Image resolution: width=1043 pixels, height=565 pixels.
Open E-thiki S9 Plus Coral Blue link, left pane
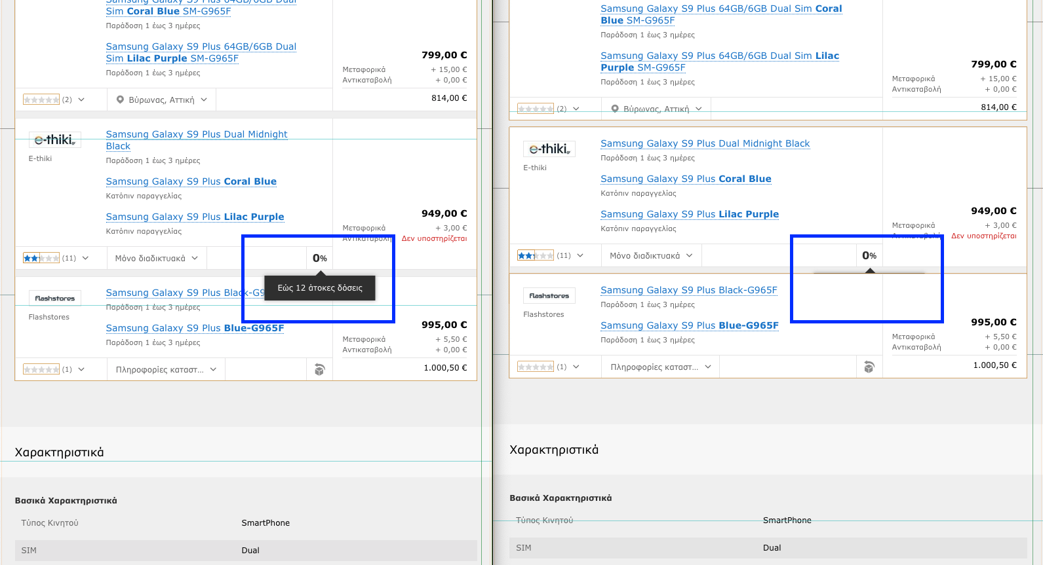tap(191, 181)
